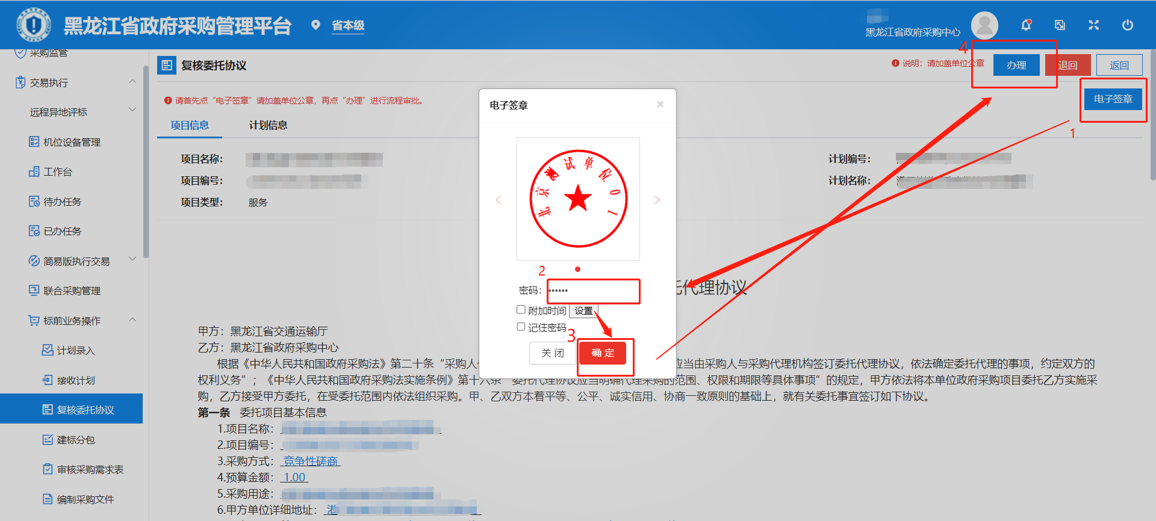Click the 待办任务 icon
This screenshot has width=1156, height=521.
tap(34, 201)
